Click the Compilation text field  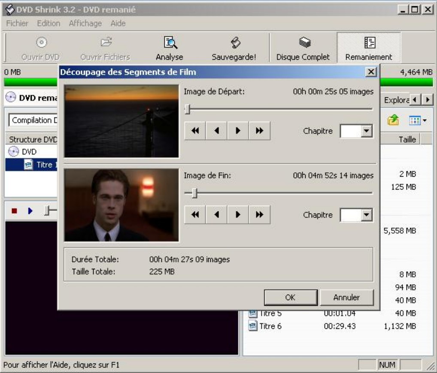click(x=33, y=120)
